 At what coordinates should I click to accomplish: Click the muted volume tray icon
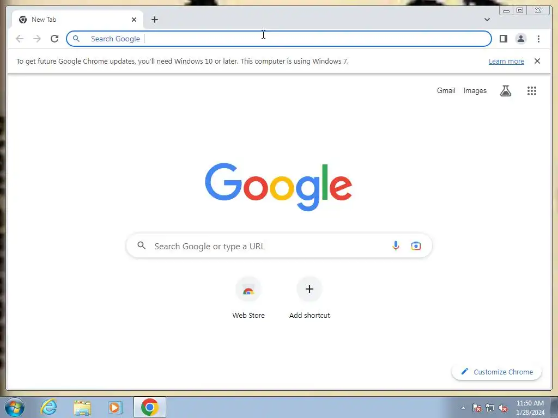(x=503, y=408)
